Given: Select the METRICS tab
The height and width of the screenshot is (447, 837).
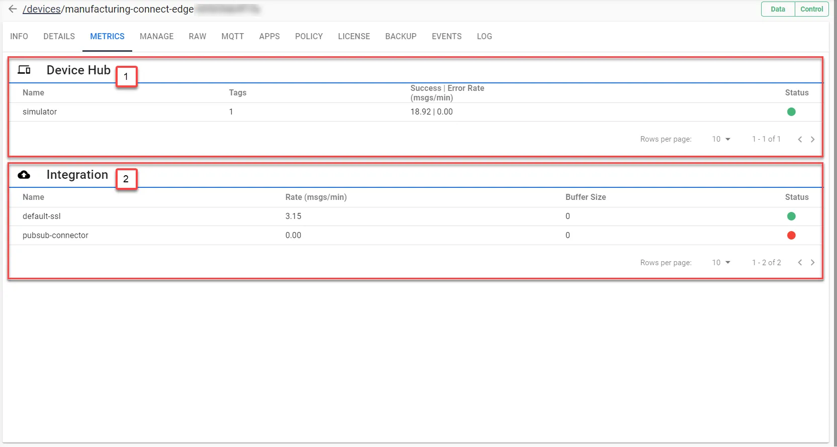Looking at the screenshot, I should 107,36.
